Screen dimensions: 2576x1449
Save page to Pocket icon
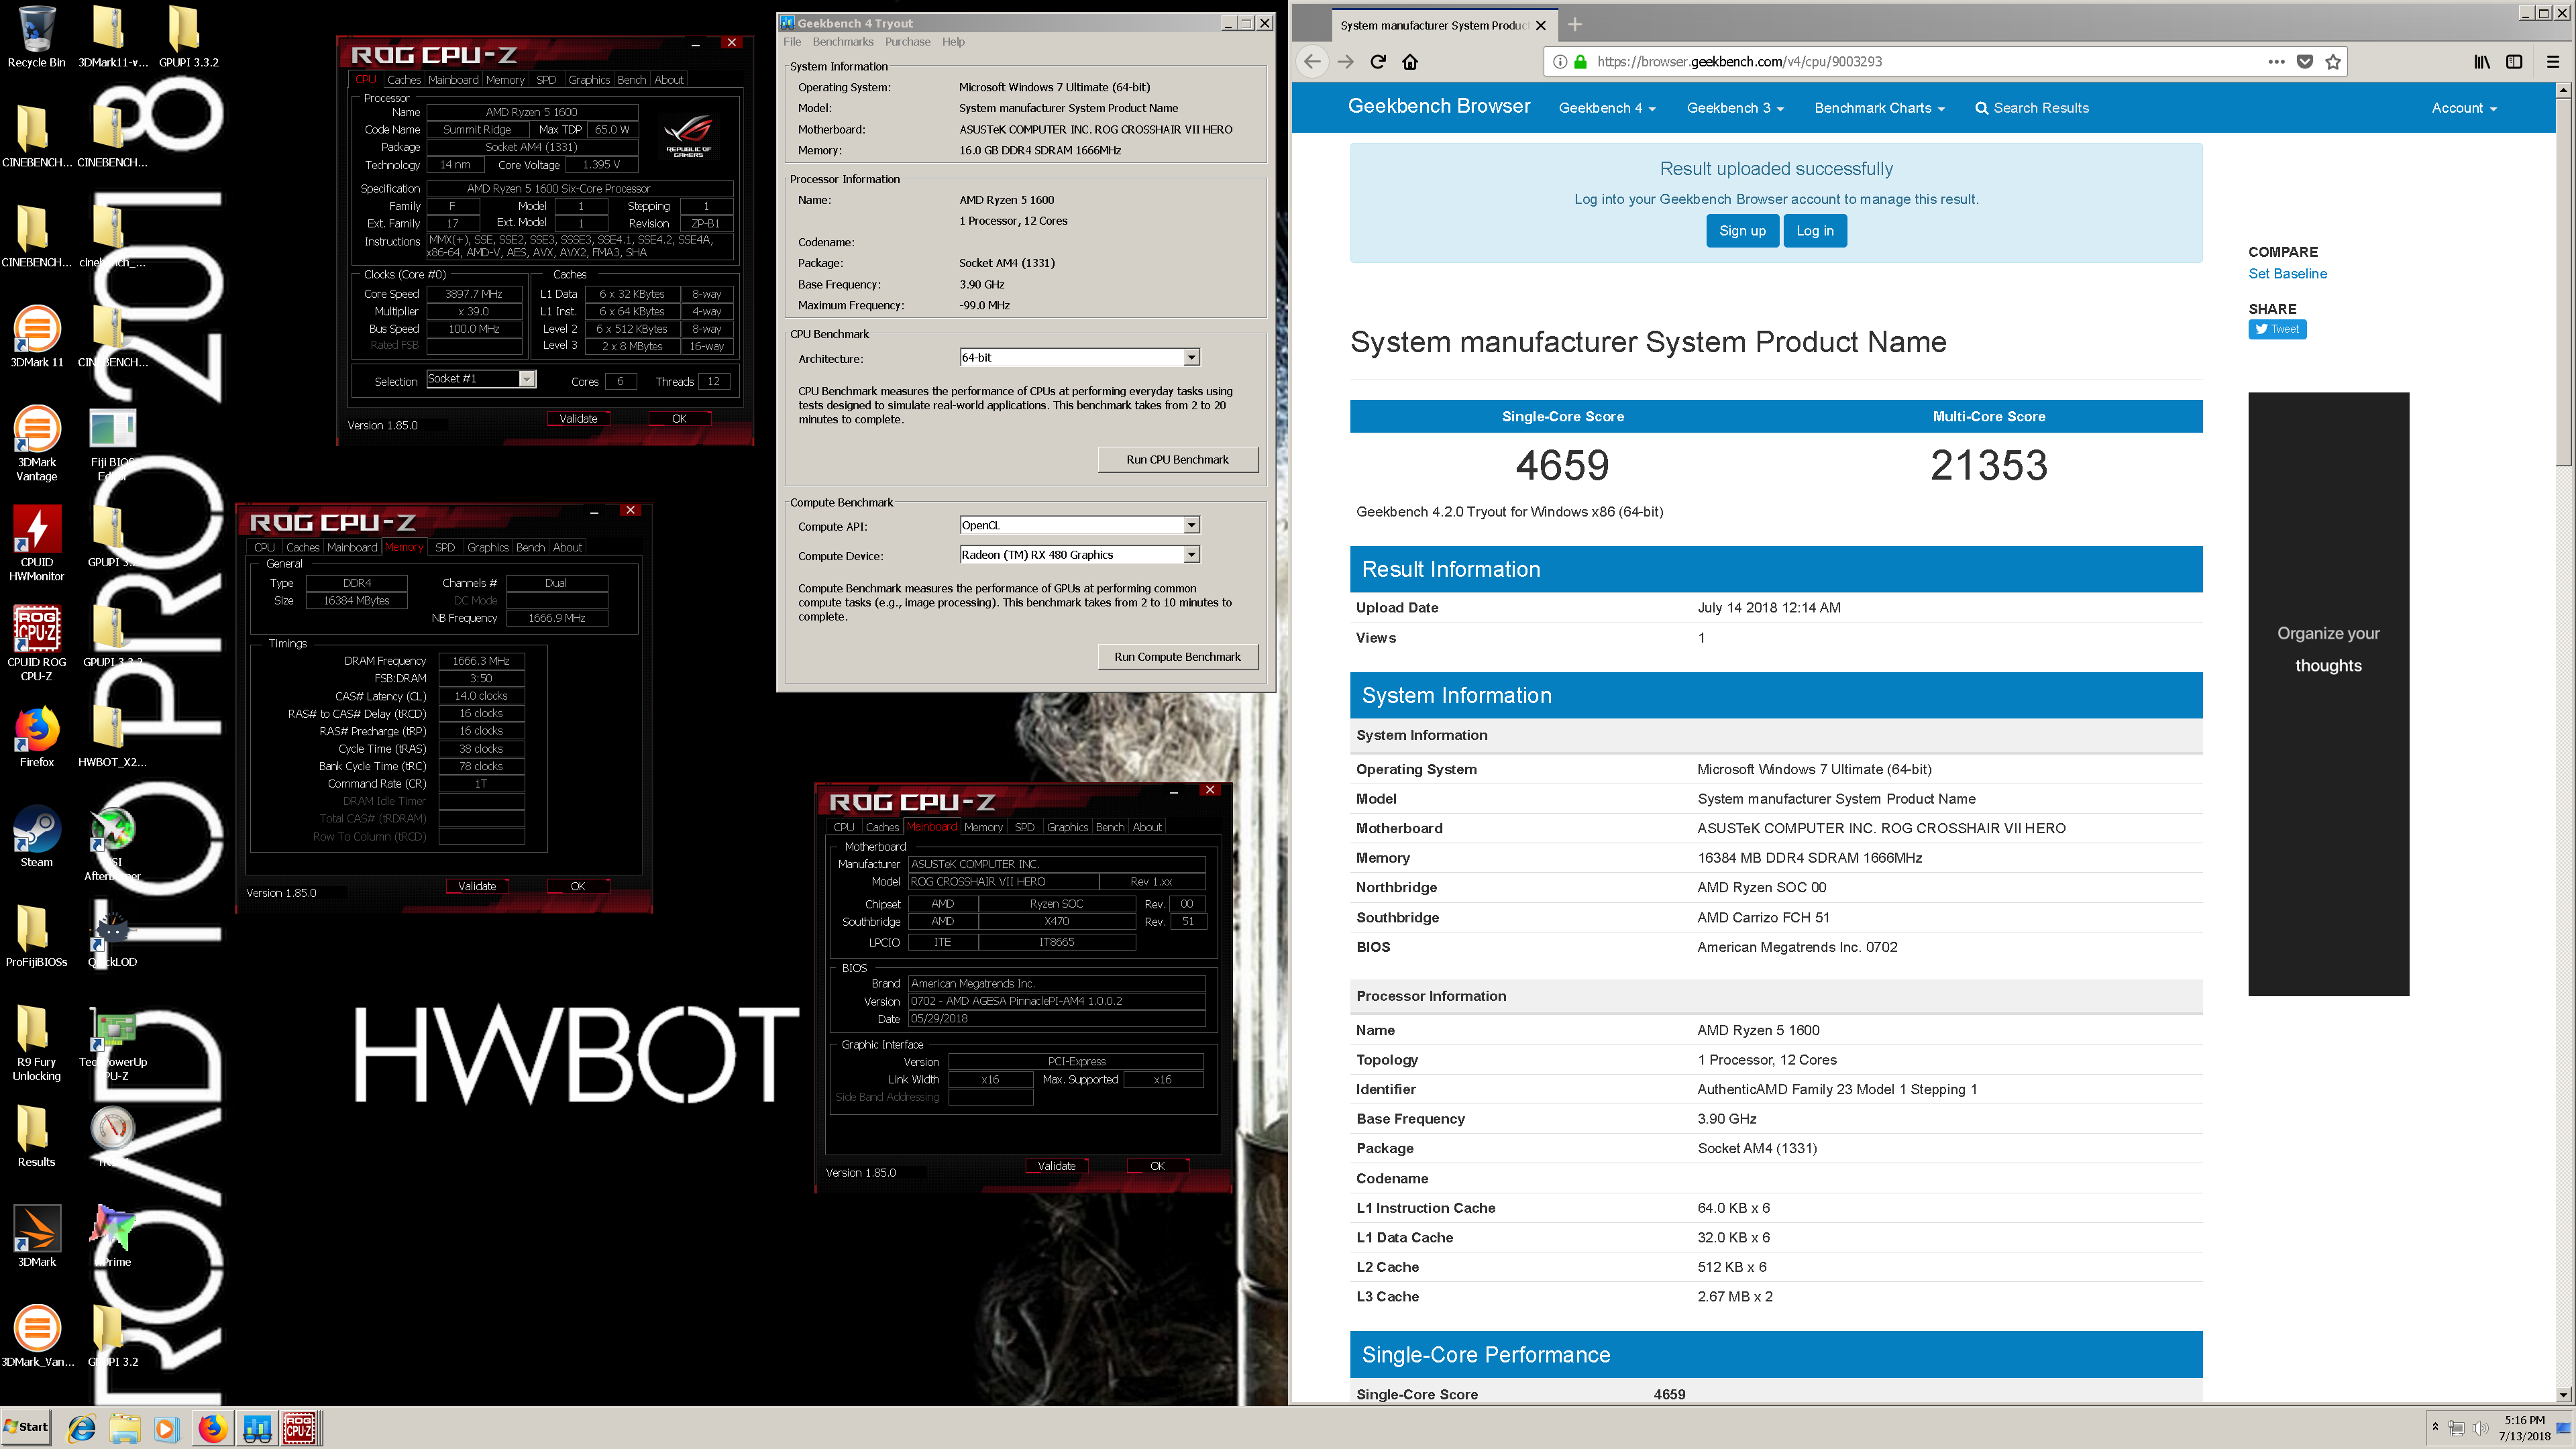click(x=2305, y=62)
